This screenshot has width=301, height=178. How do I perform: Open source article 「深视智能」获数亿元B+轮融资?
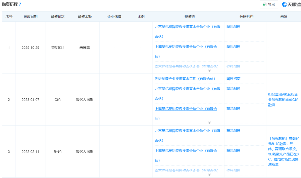tap(283, 152)
